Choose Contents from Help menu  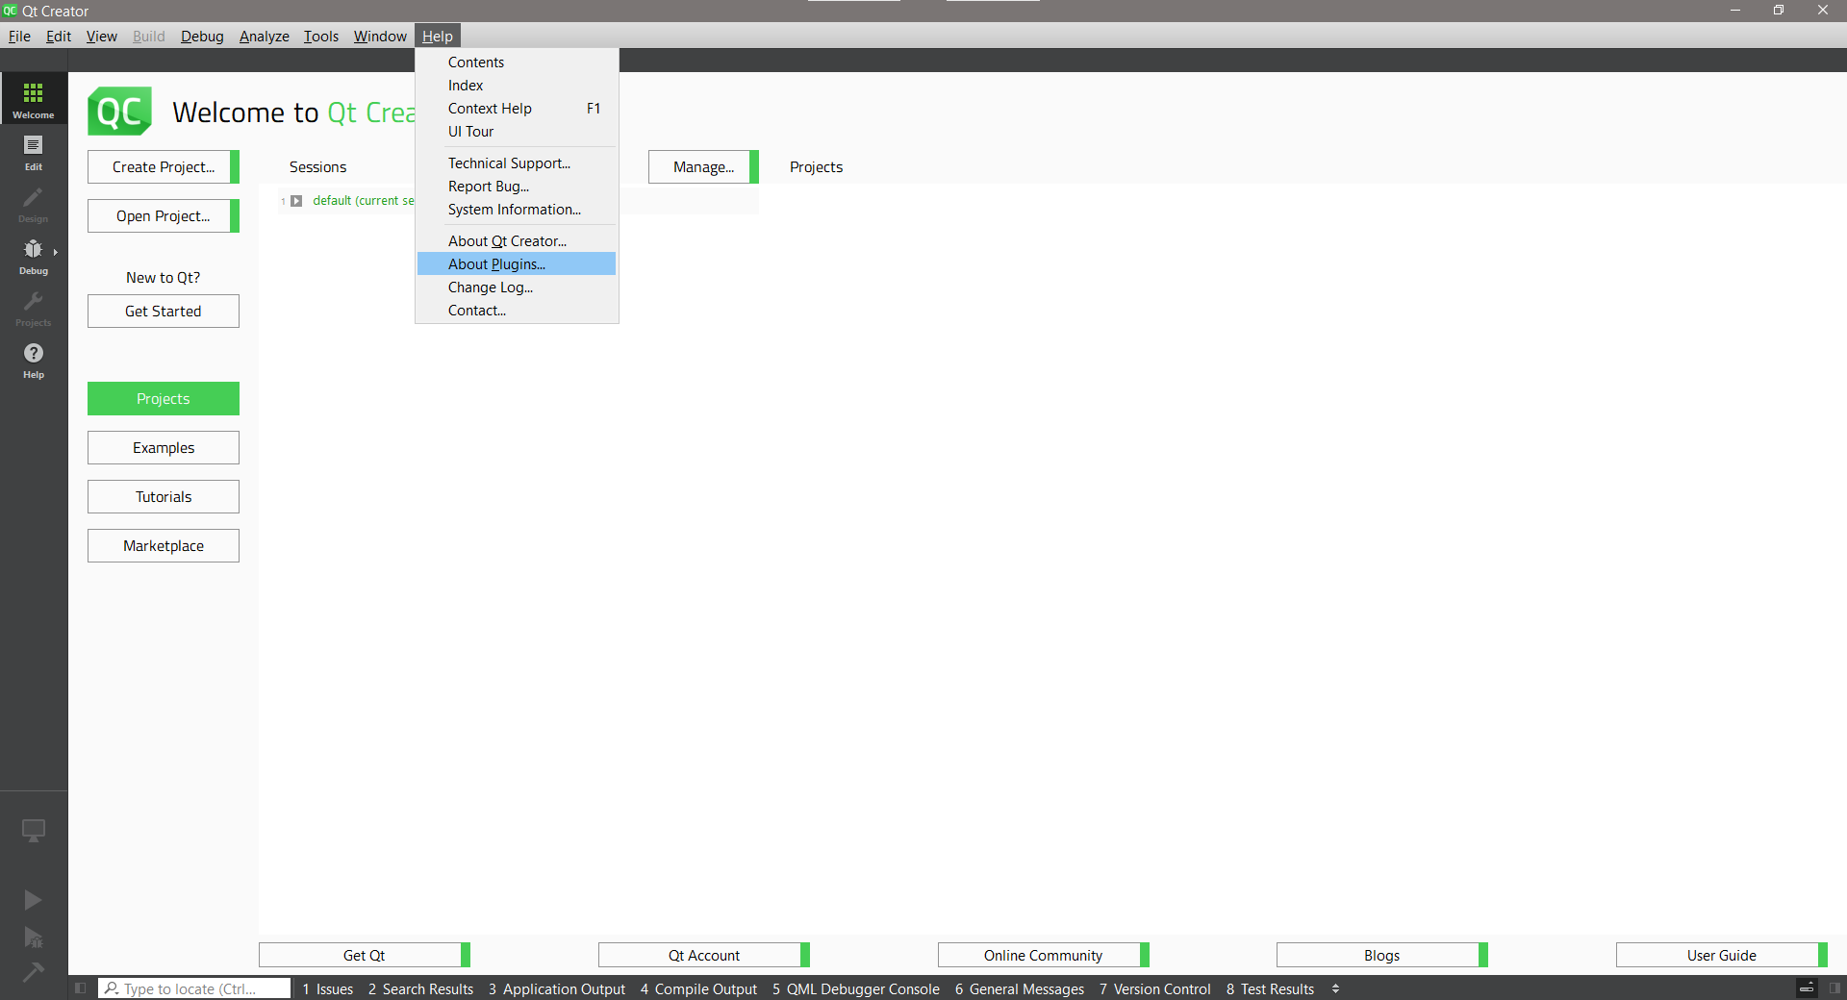point(517,62)
